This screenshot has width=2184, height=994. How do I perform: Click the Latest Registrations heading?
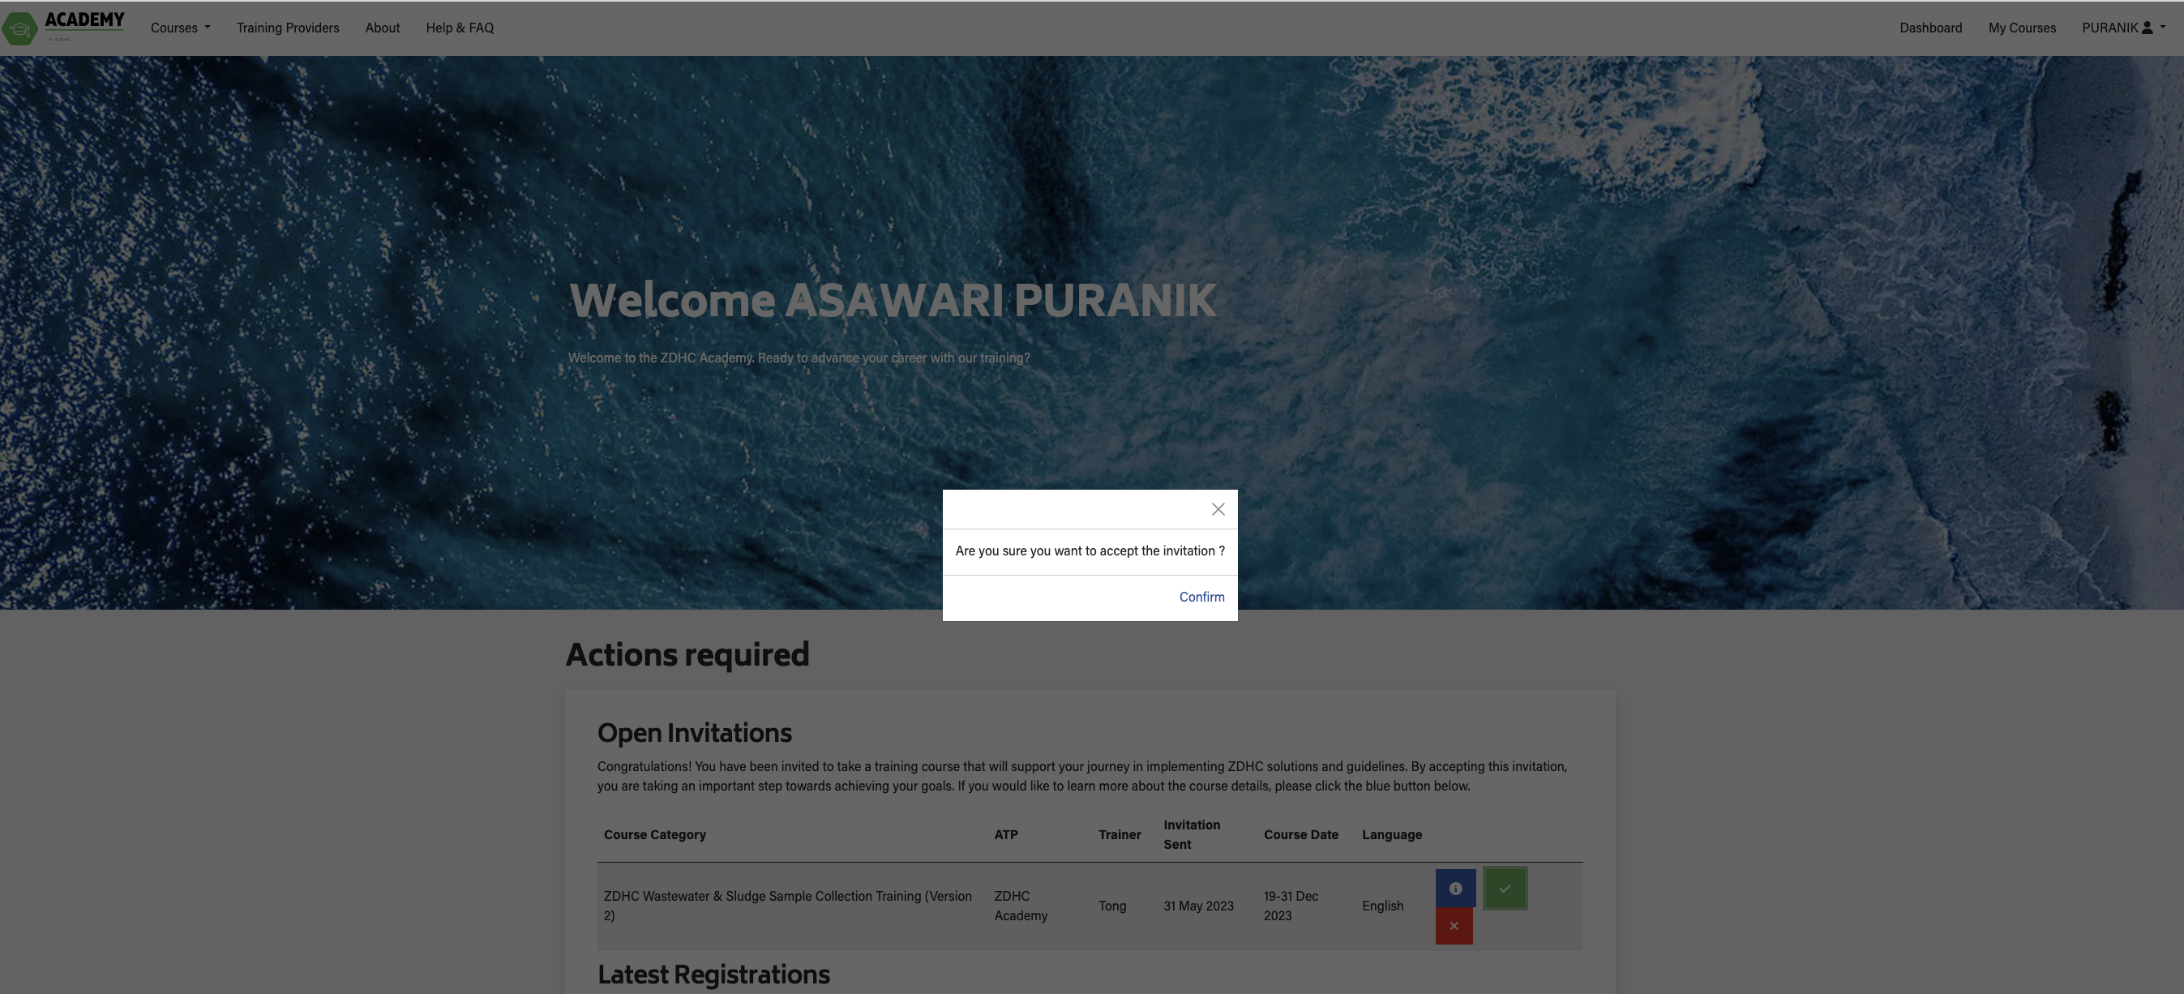point(713,975)
